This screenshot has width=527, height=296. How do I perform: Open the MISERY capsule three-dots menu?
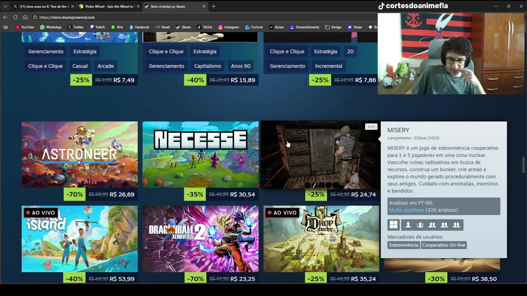point(371,127)
